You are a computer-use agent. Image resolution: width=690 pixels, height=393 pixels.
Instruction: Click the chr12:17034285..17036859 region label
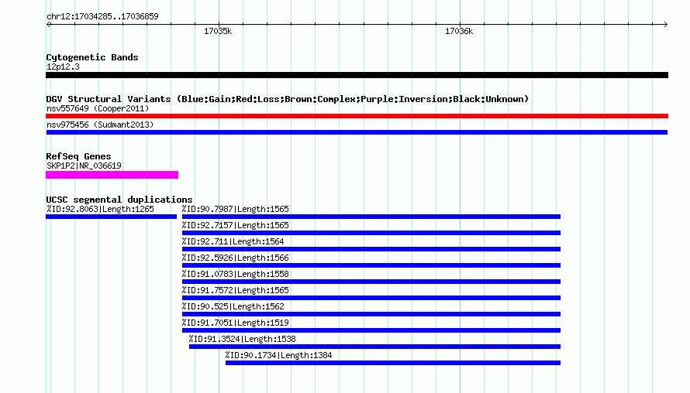point(102,17)
